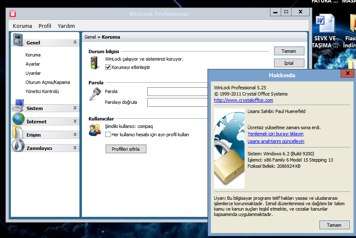
Task: Click the Zamanlayıcı section header label
Action: tap(39, 148)
